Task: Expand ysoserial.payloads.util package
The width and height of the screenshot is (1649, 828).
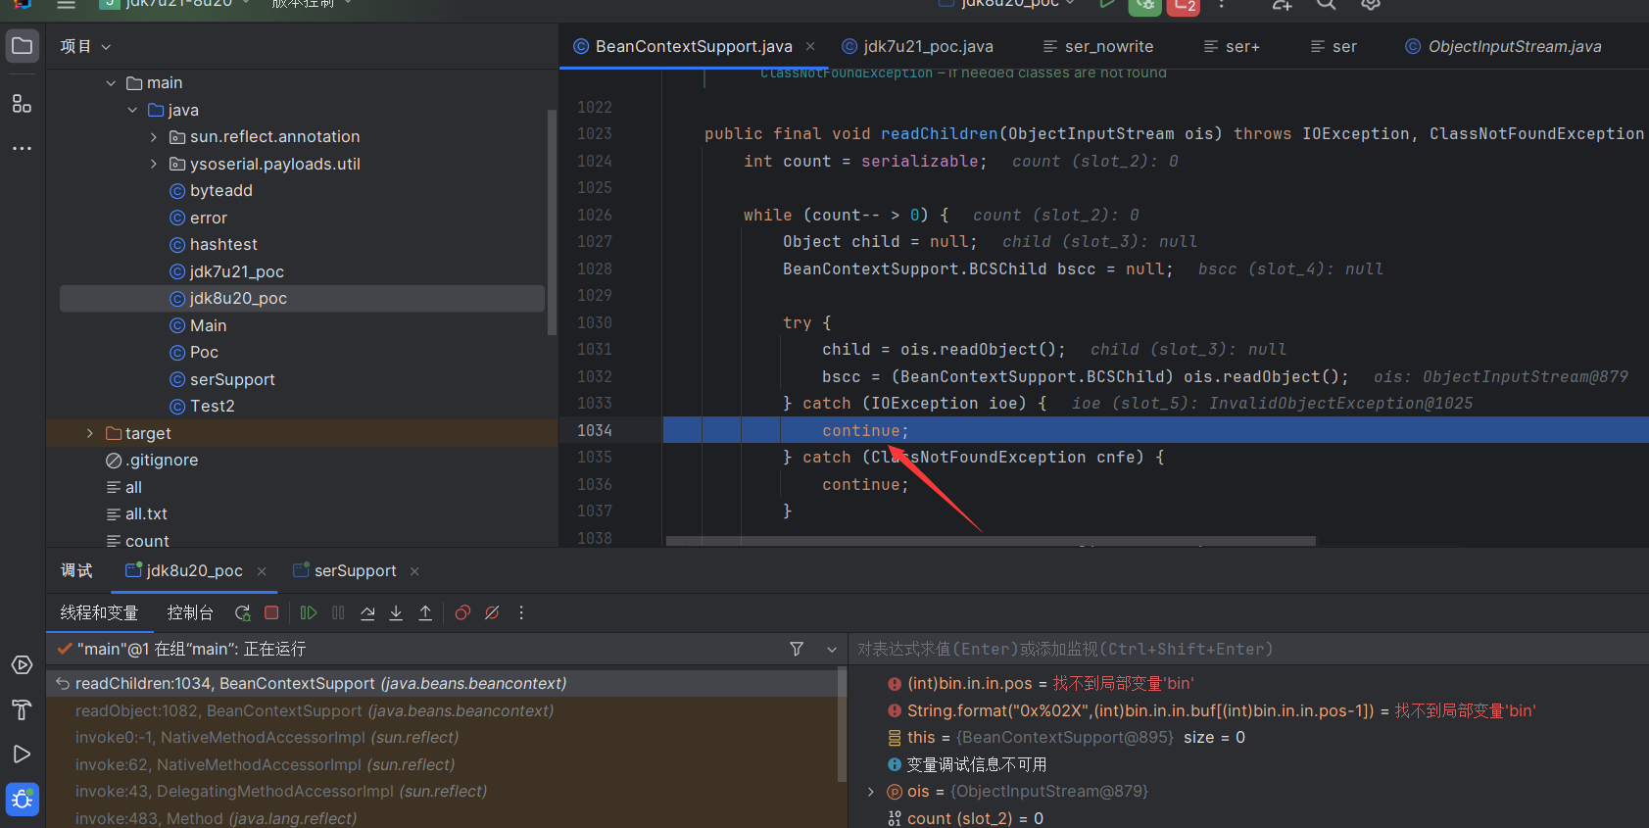Action: pos(154,164)
